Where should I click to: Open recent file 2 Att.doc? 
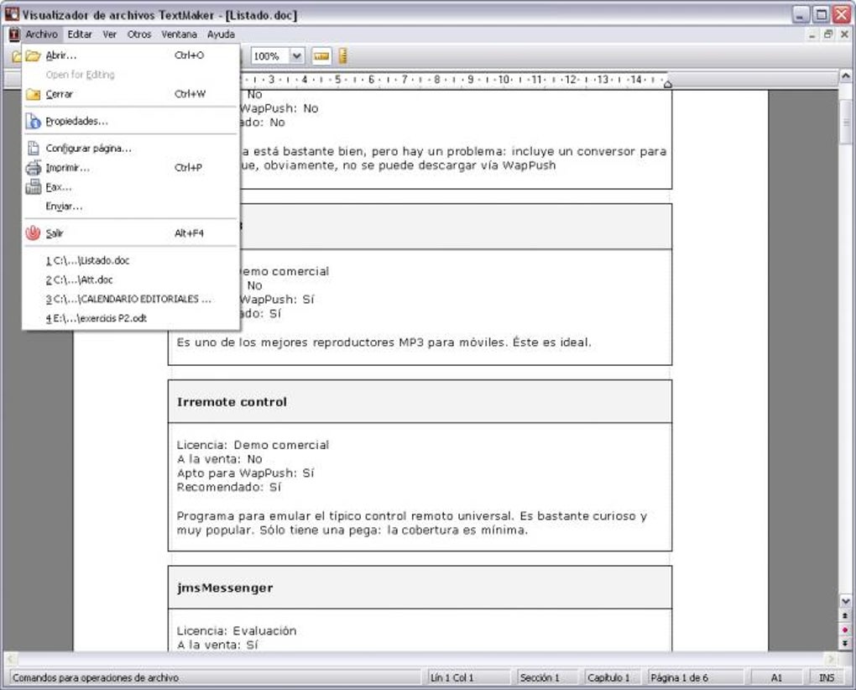130,280
